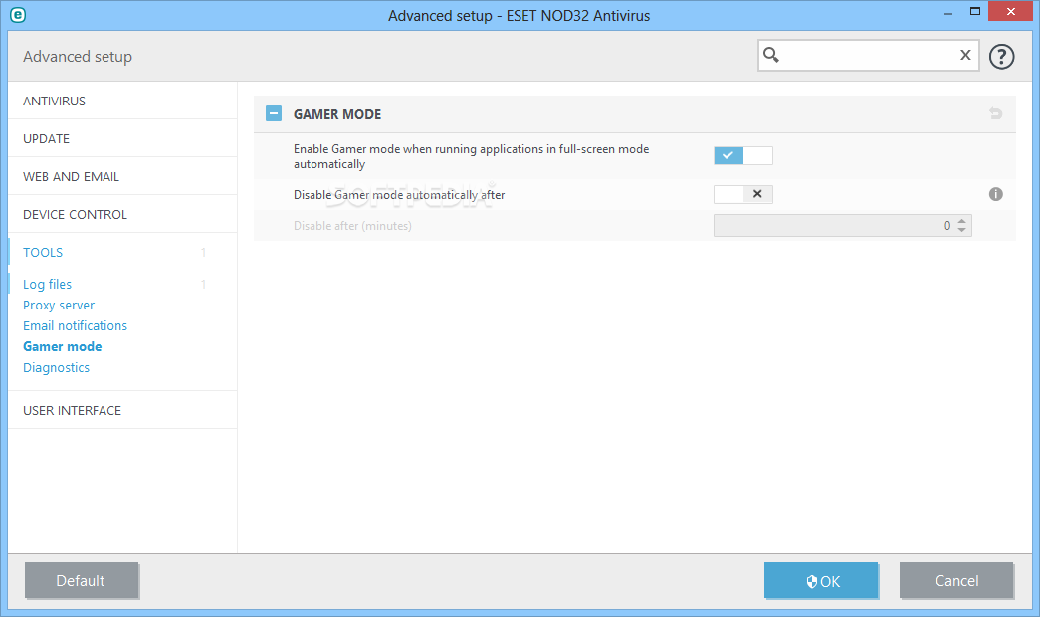Clear the search box with the X
This screenshot has height=617, width=1040.
pos(965,55)
